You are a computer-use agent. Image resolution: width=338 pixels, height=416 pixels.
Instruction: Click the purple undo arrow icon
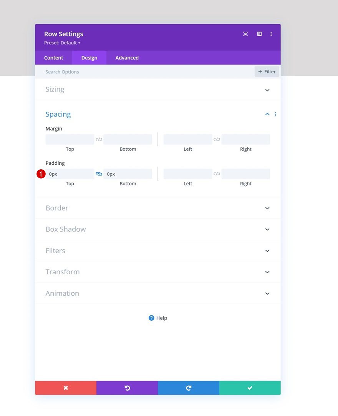(127, 388)
